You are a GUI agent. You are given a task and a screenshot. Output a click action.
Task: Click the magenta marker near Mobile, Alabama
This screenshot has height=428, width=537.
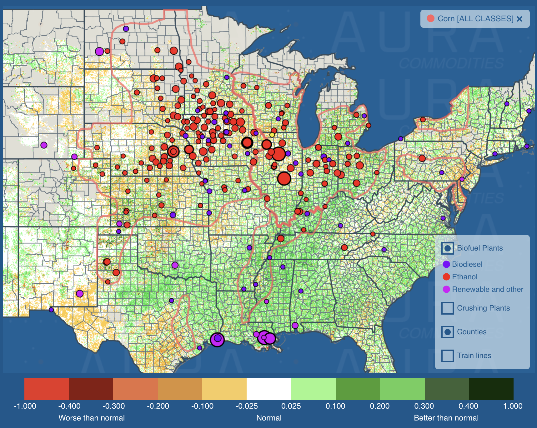pyautogui.click(x=295, y=326)
